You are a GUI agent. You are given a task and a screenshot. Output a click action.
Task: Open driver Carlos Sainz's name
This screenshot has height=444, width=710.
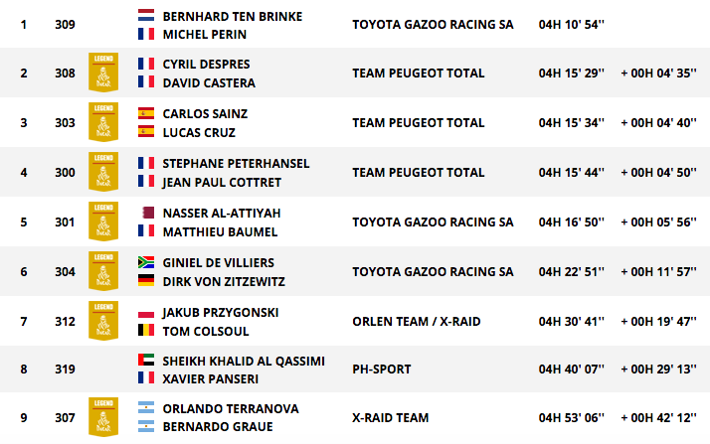(205, 114)
